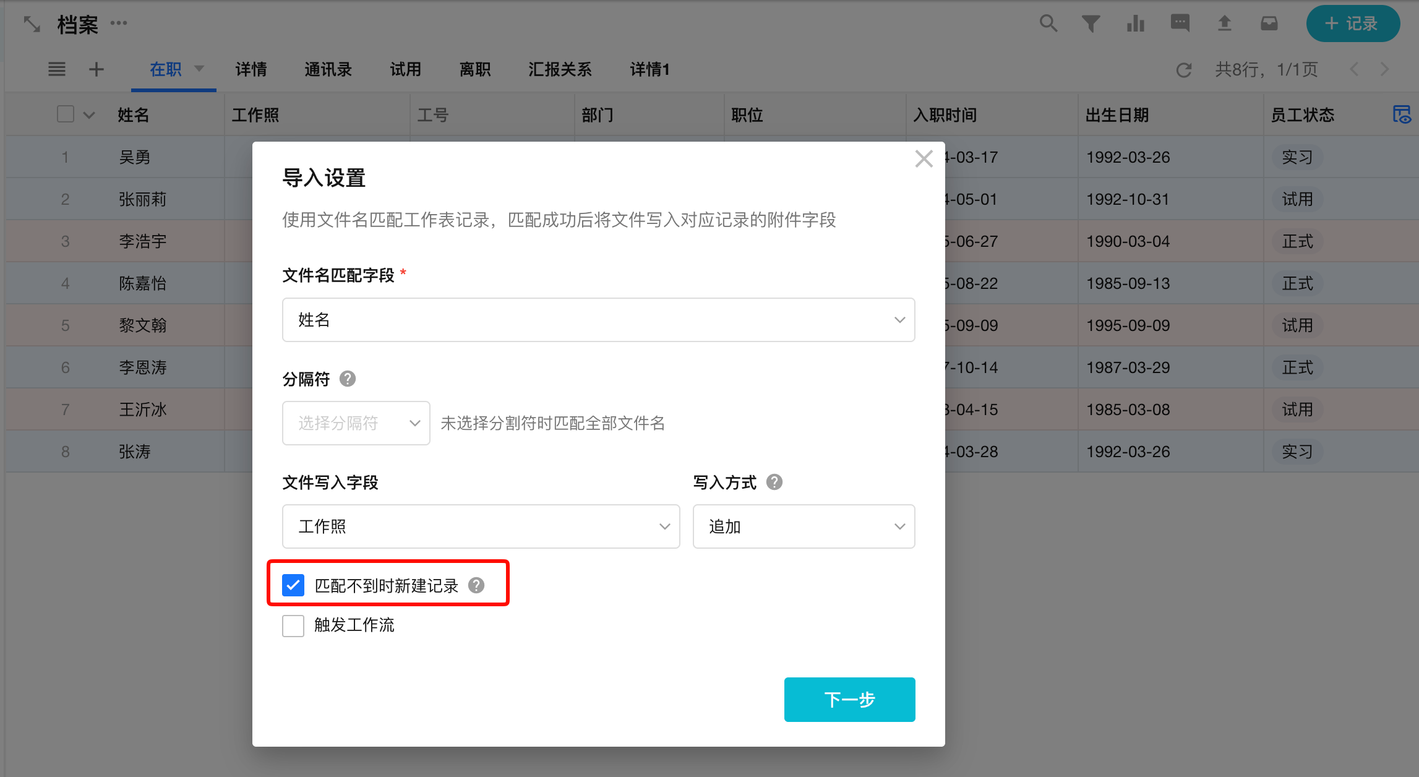Viewport: 1419px width, 777px height.
Task: Open the comments discussion icon
Action: pyautogui.click(x=1180, y=24)
